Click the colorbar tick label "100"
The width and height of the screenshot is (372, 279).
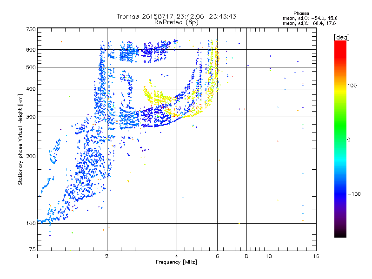(352, 86)
